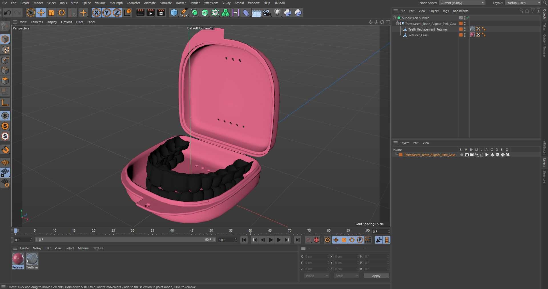Open Render View clapperboard icon
The image size is (548, 289).
140,13
